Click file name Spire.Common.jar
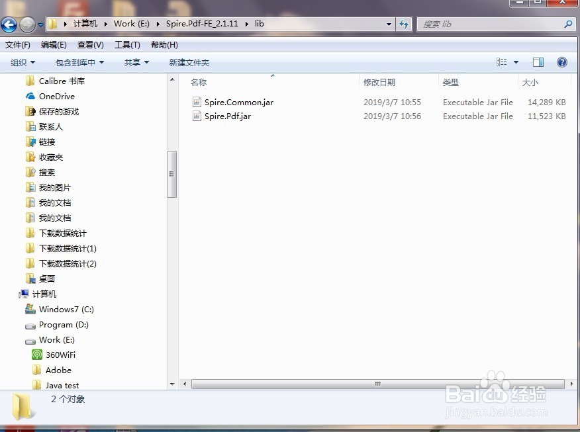The height and width of the screenshot is (432, 580). pyautogui.click(x=239, y=103)
